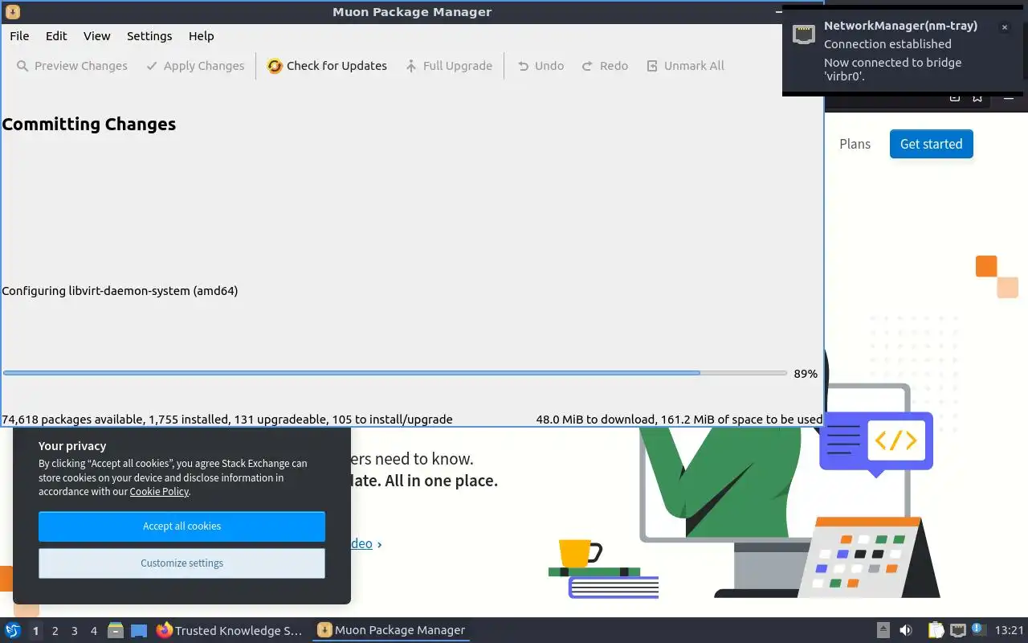Open the Plans link in browser
Screen dimensions: 1028x643
855,144
